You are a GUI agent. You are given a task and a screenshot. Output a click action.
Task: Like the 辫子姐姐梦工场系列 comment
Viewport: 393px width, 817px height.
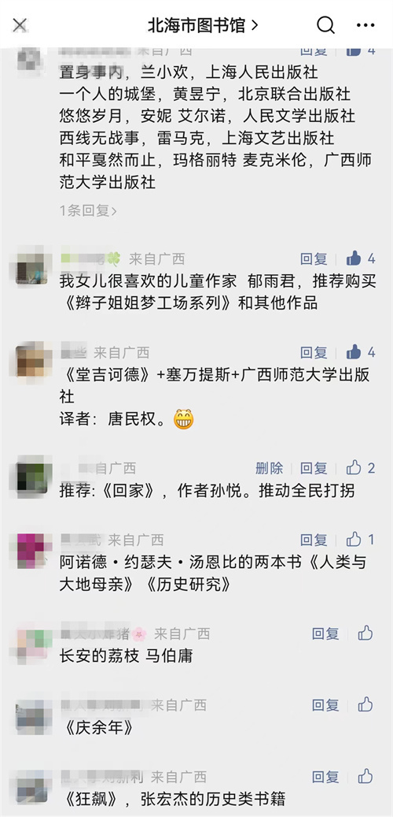361,258
